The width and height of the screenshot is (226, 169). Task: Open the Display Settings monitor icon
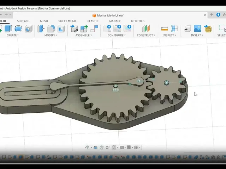[x=122, y=147]
